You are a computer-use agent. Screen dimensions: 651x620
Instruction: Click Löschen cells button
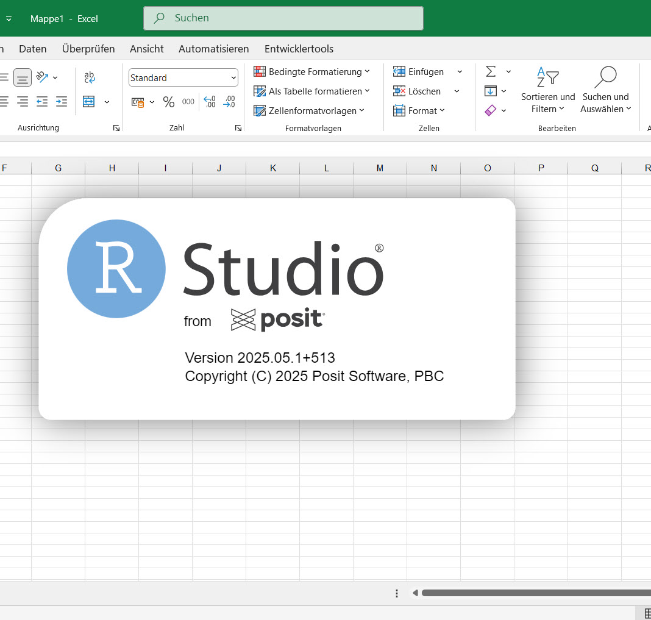coord(416,91)
